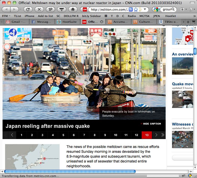Image resolution: width=197 pixels, height=178 pixels.
Task: Switch to the Culture... tab
Action: point(144,22)
